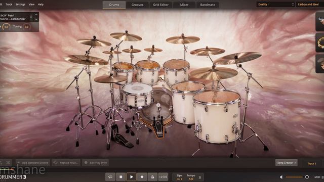Toggle the 1234 count-in button

(x=163, y=177)
